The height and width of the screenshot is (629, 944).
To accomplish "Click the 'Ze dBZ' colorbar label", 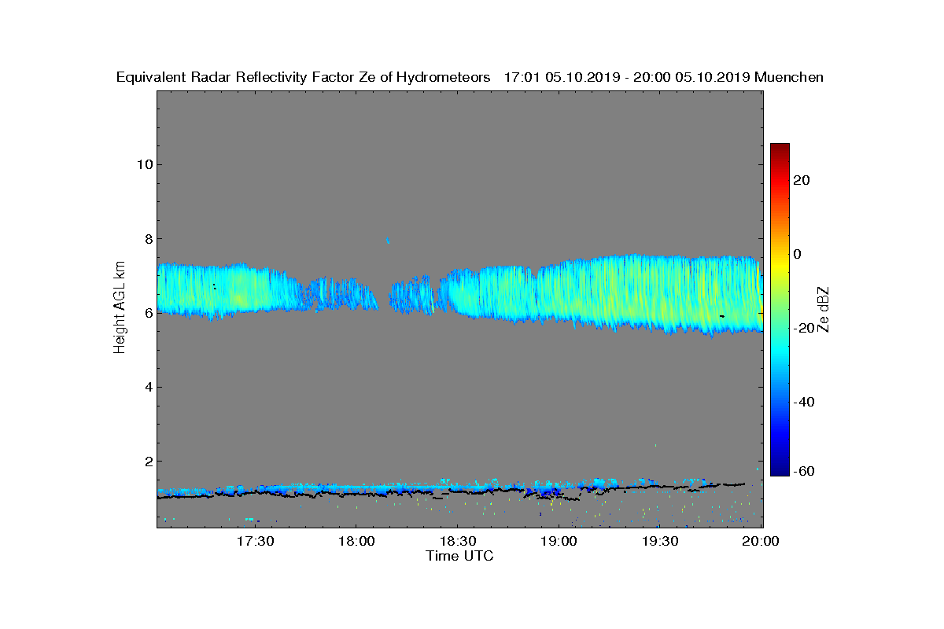I will 824,310.
